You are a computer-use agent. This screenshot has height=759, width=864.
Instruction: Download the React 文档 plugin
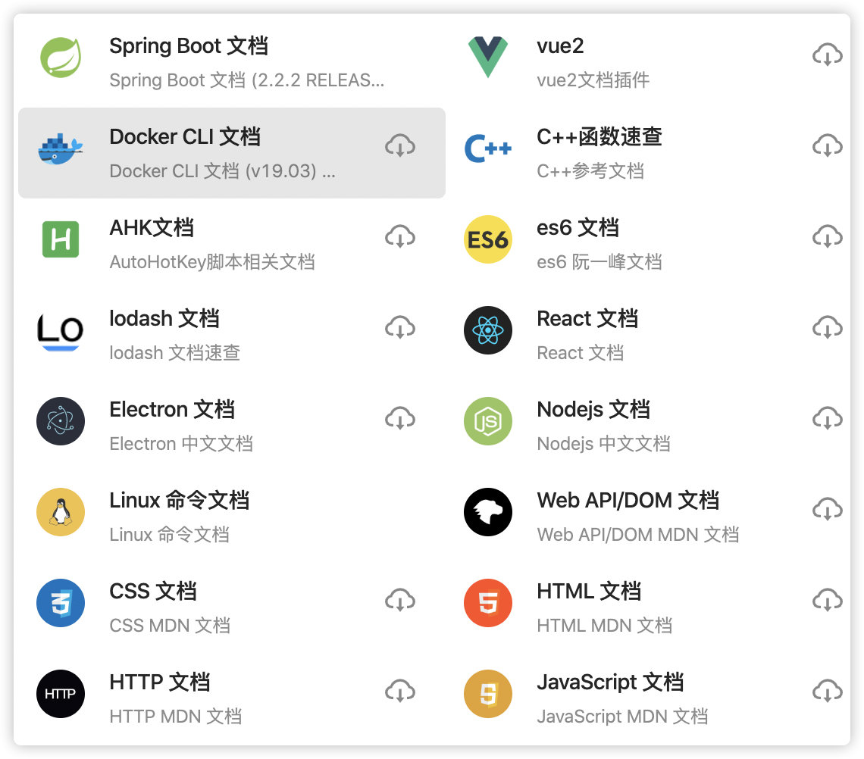828,327
